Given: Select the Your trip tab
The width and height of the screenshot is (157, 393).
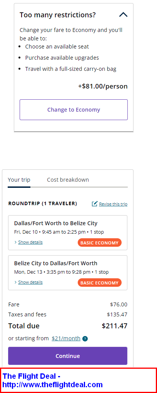Looking at the screenshot, I should coord(19,180).
